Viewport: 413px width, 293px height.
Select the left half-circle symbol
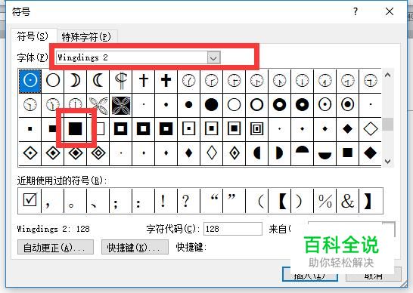click(257, 153)
